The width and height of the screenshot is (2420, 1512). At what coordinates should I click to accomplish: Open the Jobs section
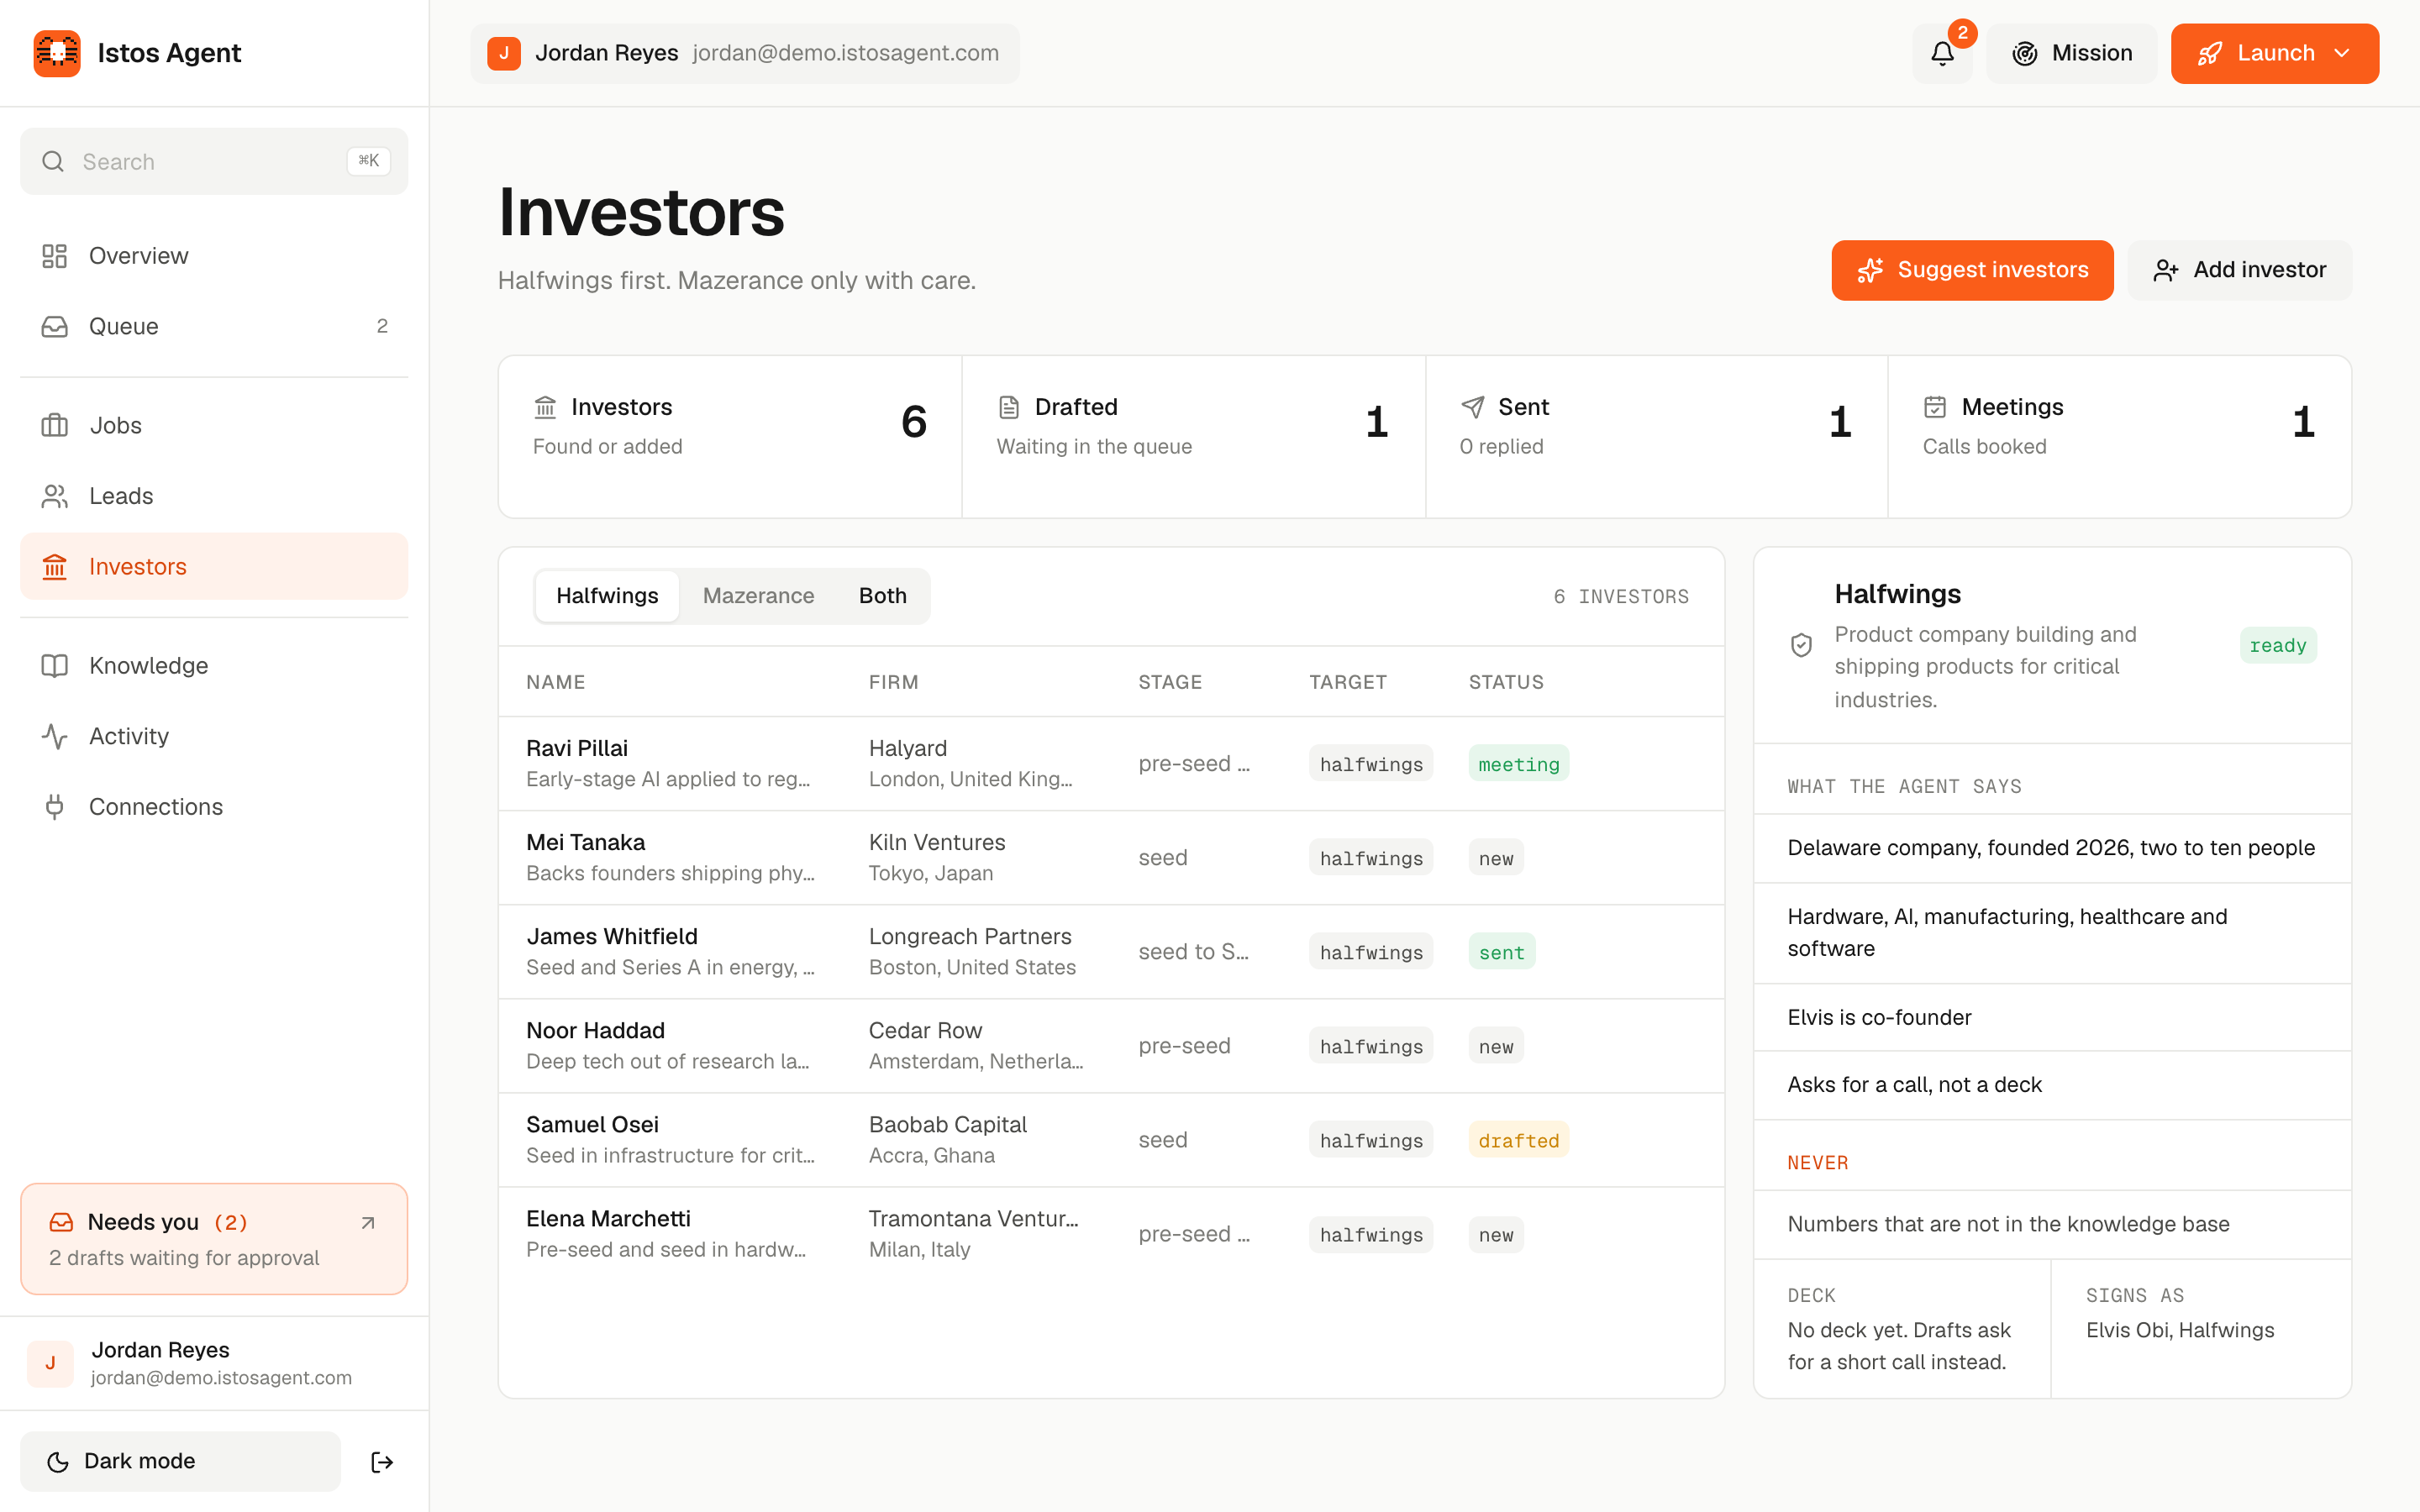[214, 425]
